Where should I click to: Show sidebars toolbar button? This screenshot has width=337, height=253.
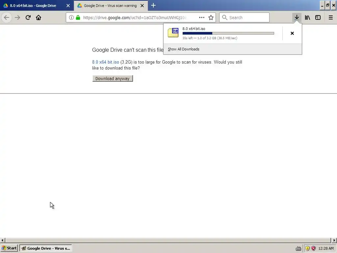(x=318, y=17)
